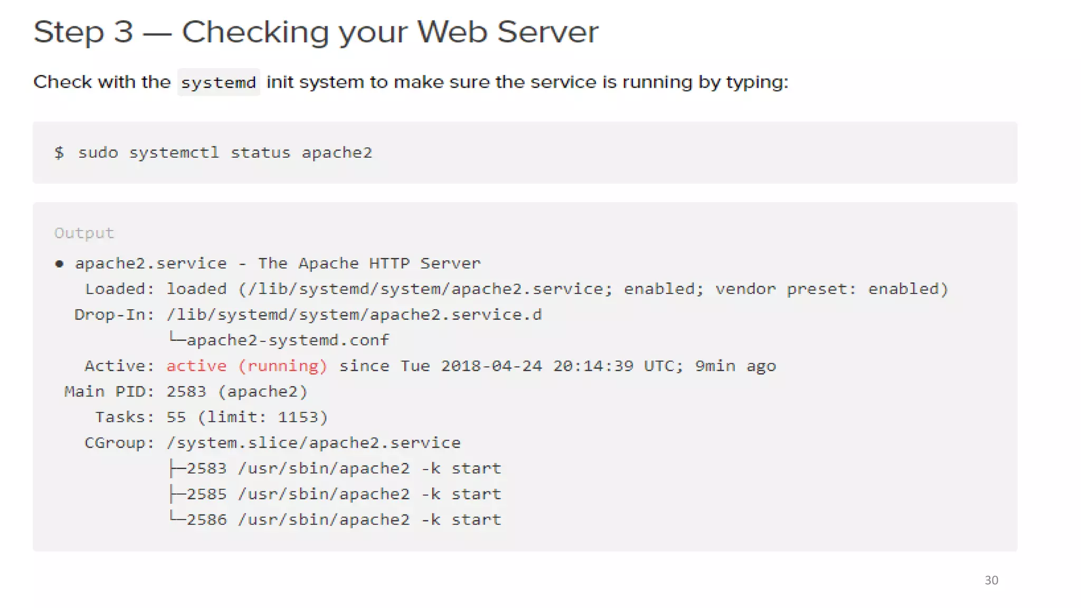The image size is (1081, 608).
Task: Click the 'apache2-systemd.conf' tree entry
Action: coord(288,340)
